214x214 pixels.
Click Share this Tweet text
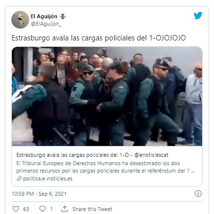(x=92, y=209)
